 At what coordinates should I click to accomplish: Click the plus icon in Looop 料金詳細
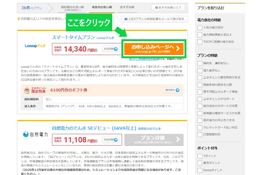click(x=116, y=49)
